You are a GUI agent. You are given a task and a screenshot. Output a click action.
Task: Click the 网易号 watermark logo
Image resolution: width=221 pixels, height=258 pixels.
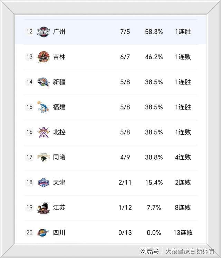click(x=149, y=251)
